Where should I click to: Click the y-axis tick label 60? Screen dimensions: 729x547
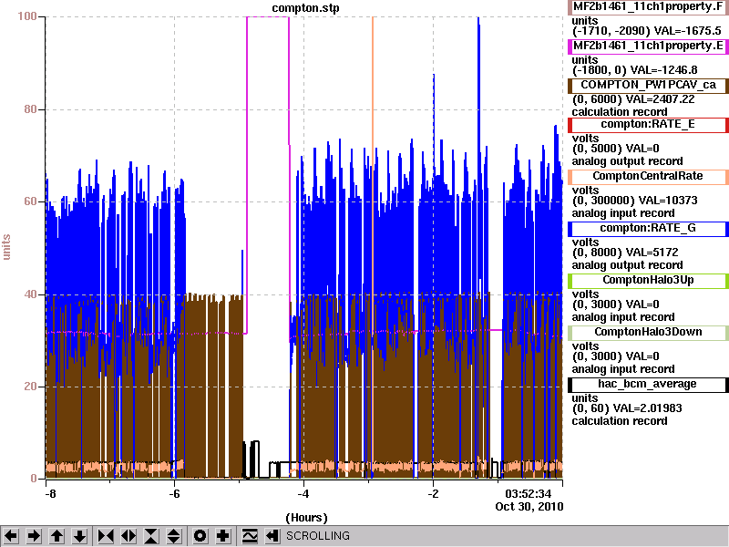[x=30, y=201]
